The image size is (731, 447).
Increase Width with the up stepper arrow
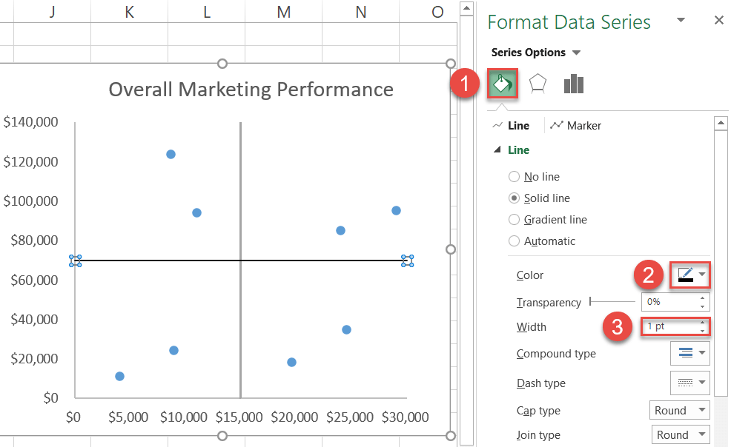click(x=703, y=323)
